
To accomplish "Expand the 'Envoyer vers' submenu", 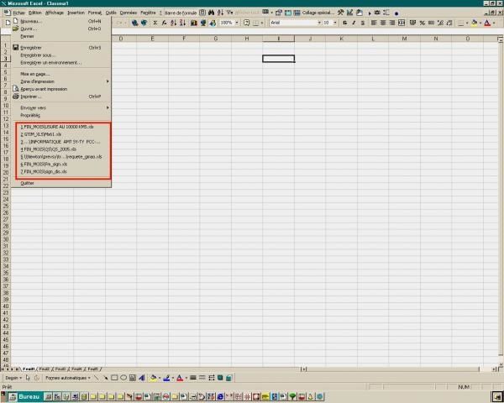I will (61, 107).
